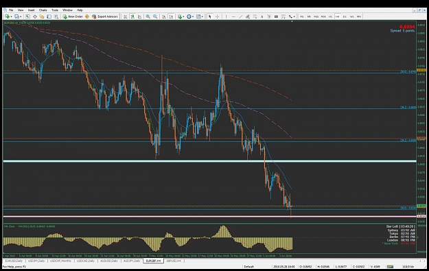The image size is (429, 271).
Task: Open the chart Templates icon
Action: click(x=198, y=16)
